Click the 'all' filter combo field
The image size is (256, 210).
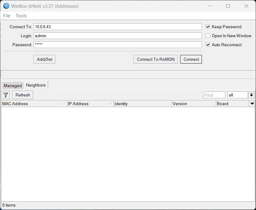coord(238,95)
